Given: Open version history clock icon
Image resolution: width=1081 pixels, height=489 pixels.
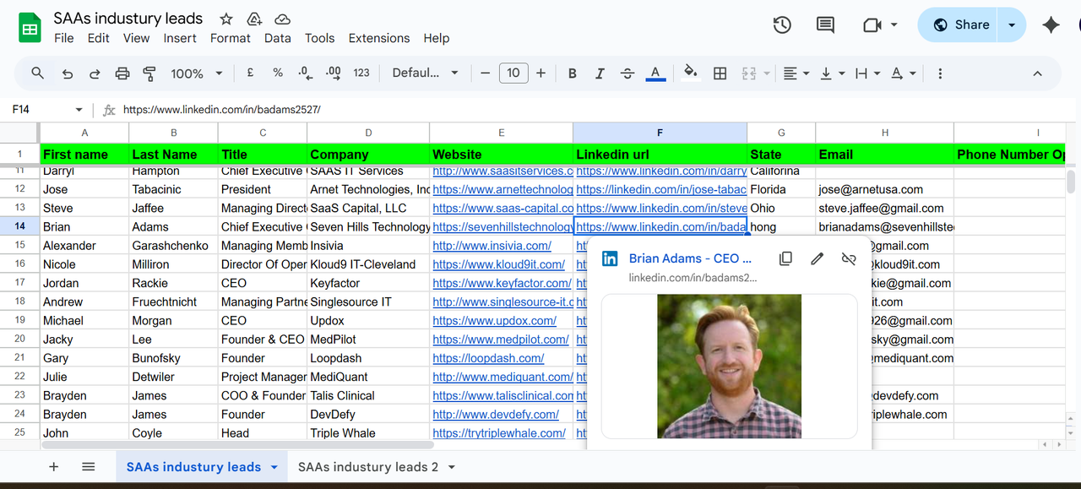Looking at the screenshot, I should (x=782, y=25).
